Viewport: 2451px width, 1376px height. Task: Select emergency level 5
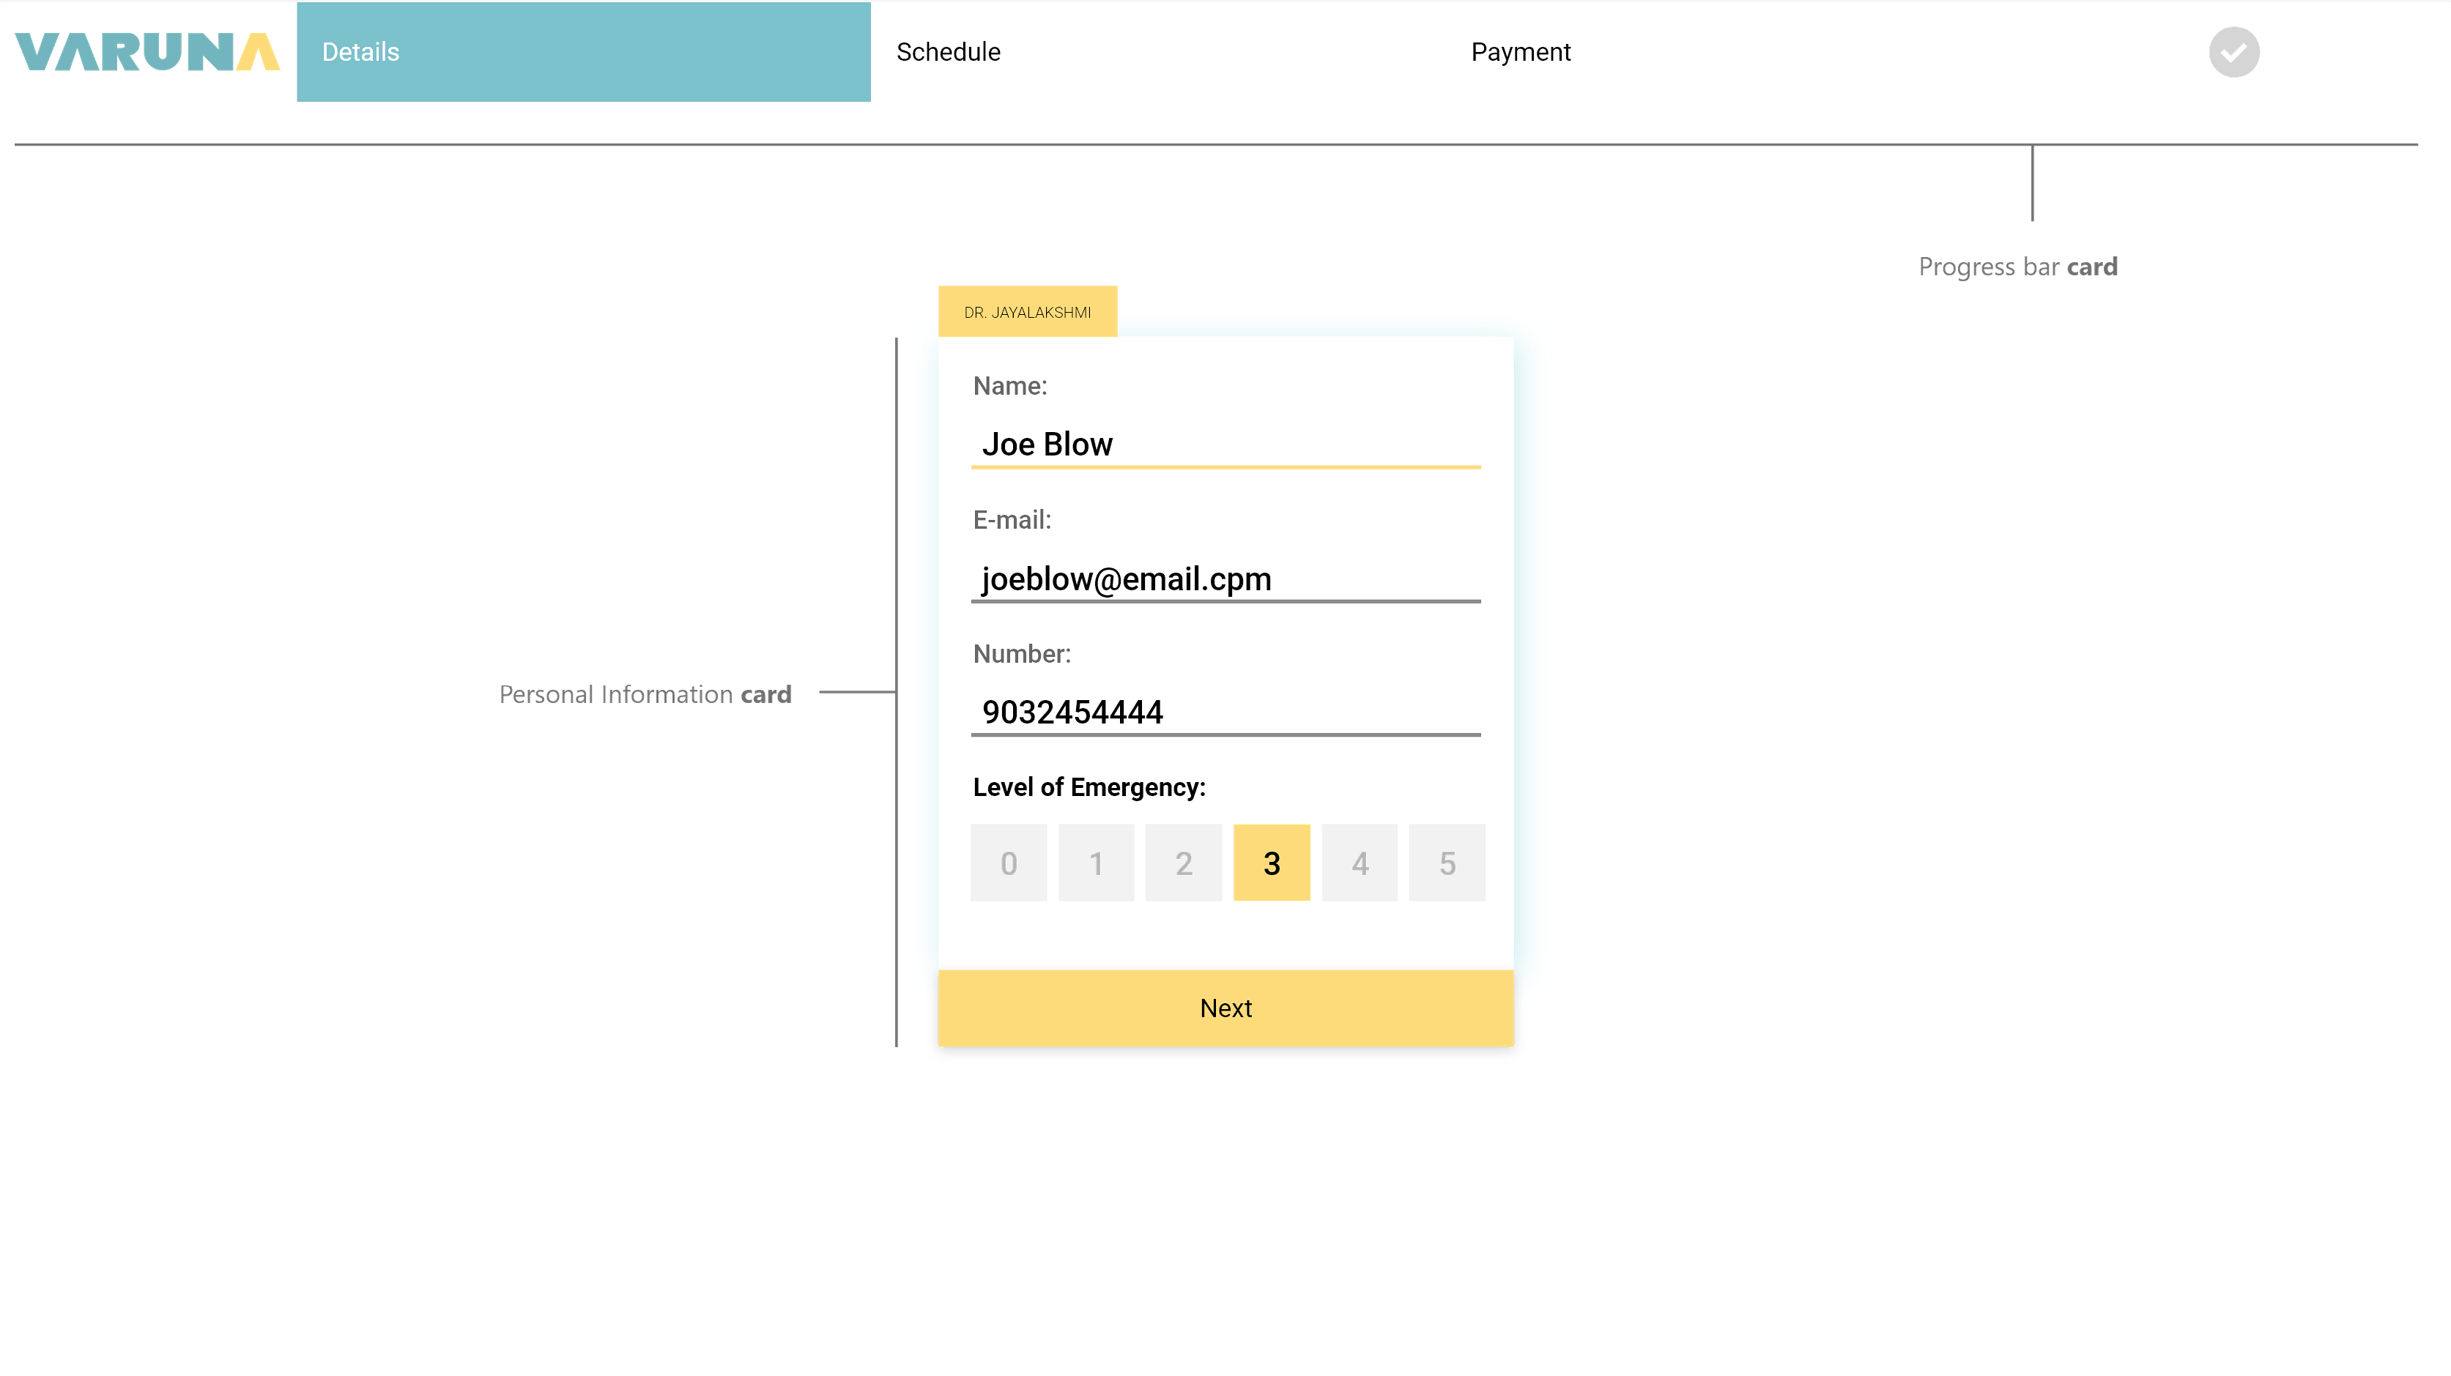pyautogui.click(x=1447, y=863)
